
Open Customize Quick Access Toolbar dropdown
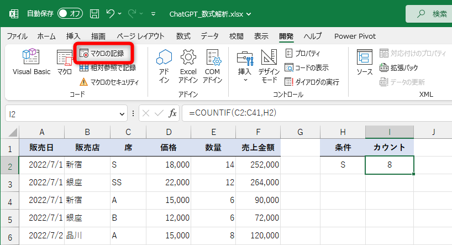[153, 14]
